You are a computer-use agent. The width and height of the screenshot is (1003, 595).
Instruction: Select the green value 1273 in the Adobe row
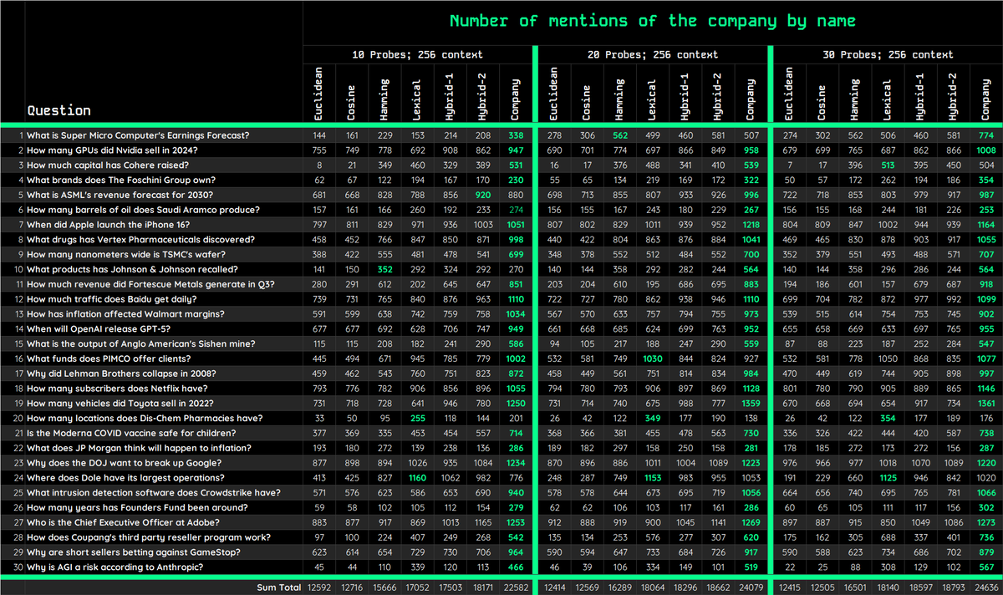985,521
